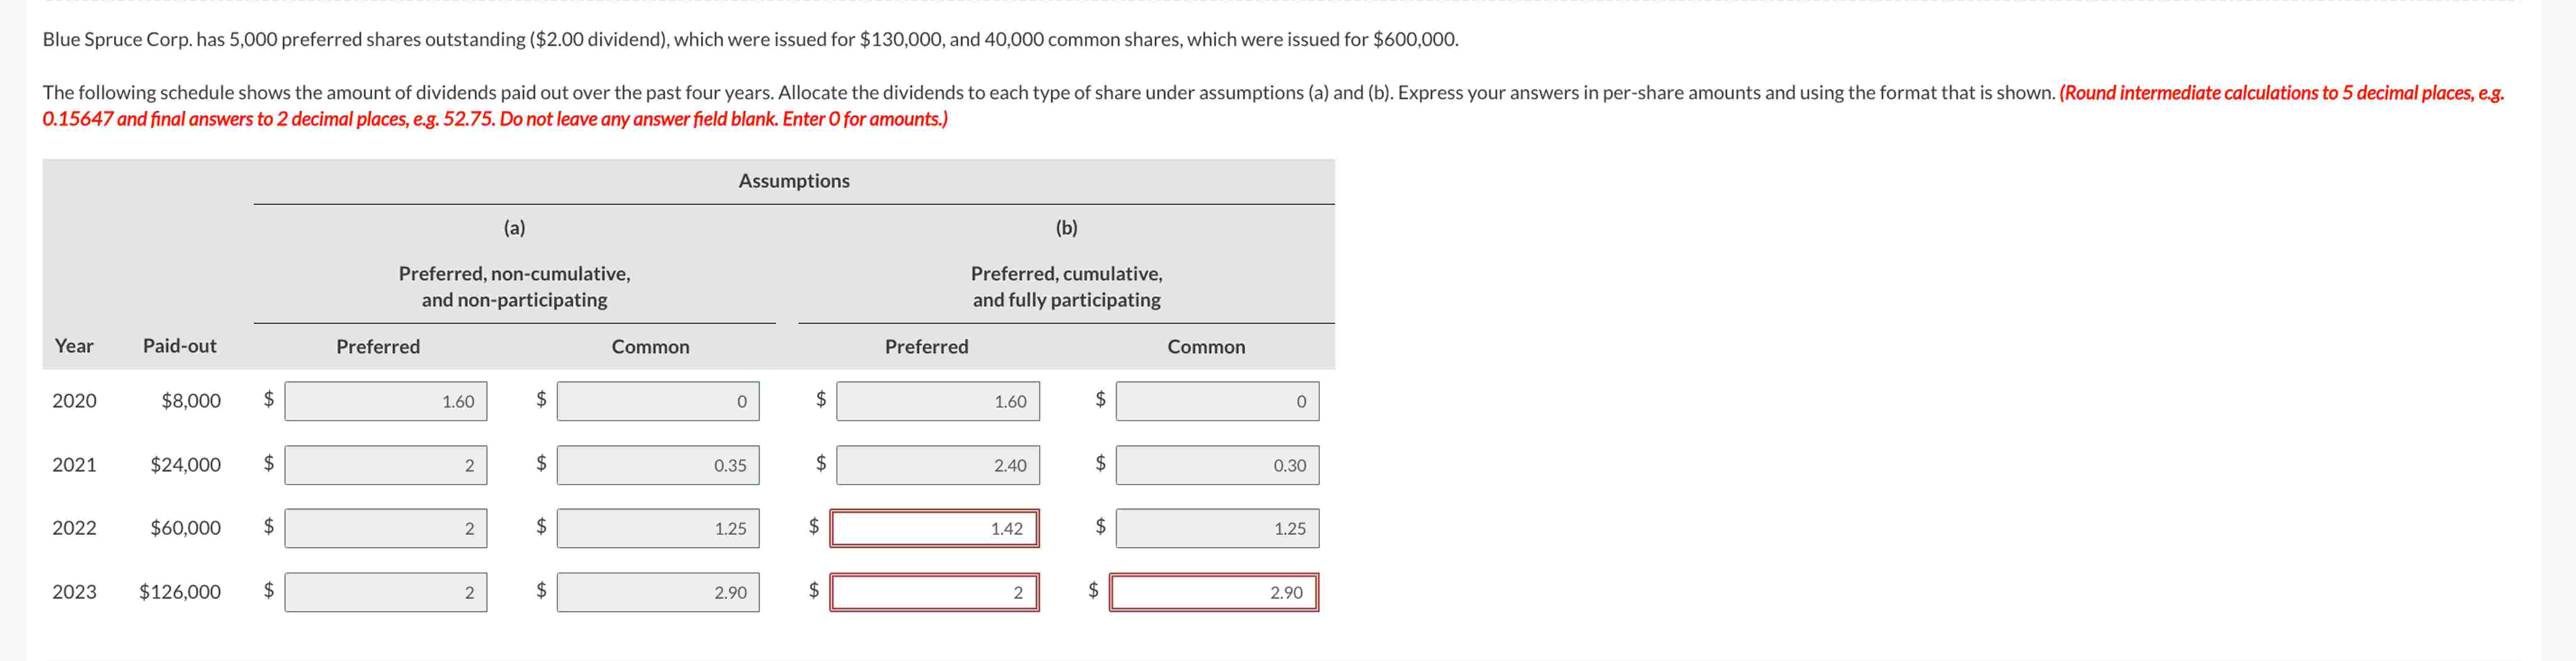The height and width of the screenshot is (661, 2576).
Task: Click the 2020 cumulative Common field showing 0
Action: pos(1216,401)
